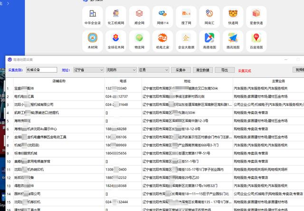Open the 区县 district dropdown
This screenshot has height=211, width=304.
coord(153,70)
